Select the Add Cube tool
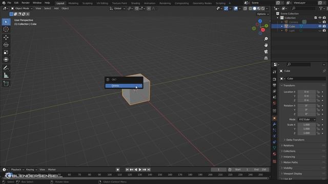Screen dimensions: 328x184 coord(6,84)
